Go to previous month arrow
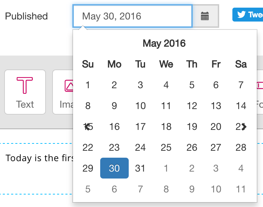 tap(87, 127)
